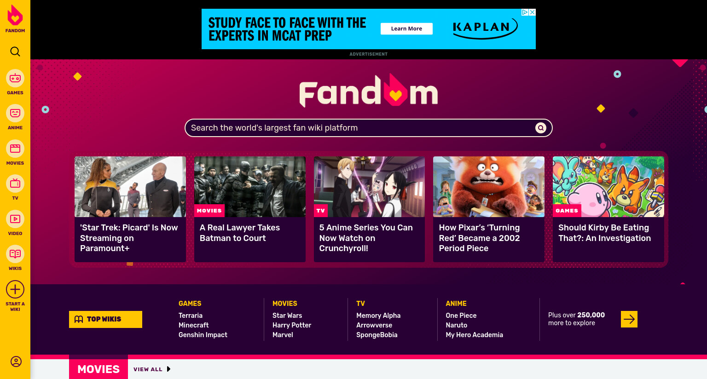Viewport: 707px width, 379px height.
Task: Click the sidebar search magnifier icon
Action: point(15,52)
